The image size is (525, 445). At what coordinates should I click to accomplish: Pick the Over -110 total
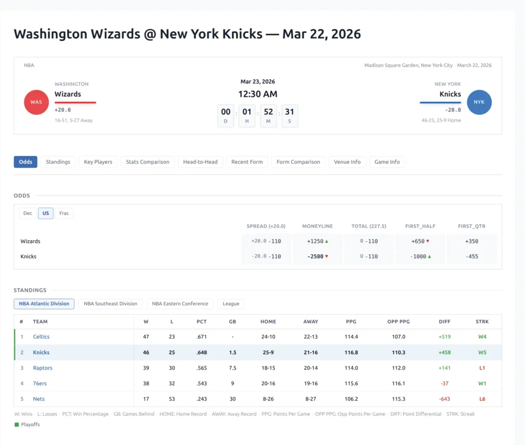pyautogui.click(x=369, y=241)
